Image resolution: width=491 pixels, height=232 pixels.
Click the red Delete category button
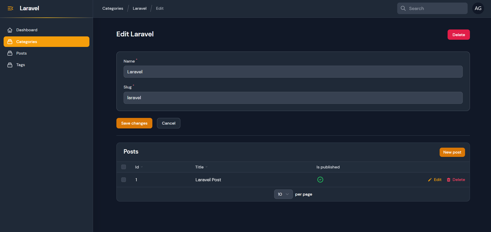pos(459,35)
